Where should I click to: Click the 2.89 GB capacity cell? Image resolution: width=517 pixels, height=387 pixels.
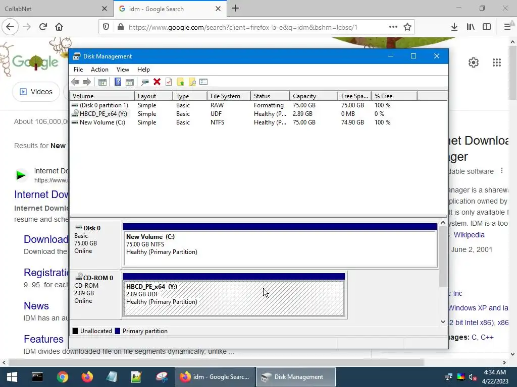point(302,114)
